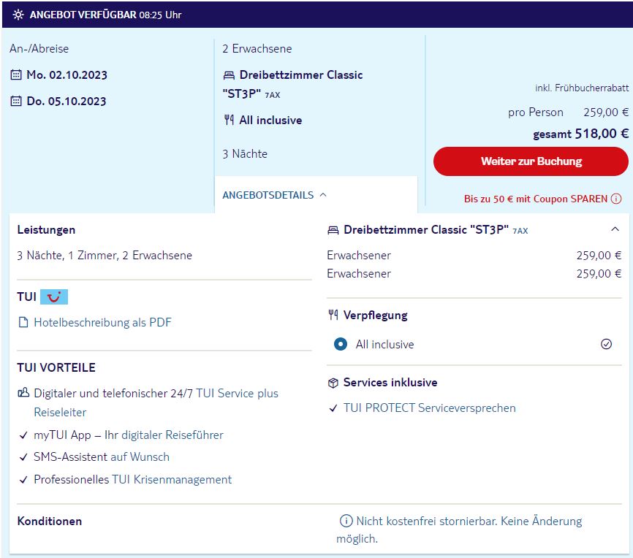Click the cutlery icon next to Verpflegung

(x=333, y=315)
